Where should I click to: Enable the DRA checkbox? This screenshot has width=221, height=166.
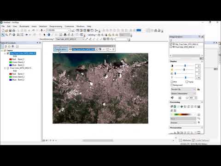tap(172, 82)
